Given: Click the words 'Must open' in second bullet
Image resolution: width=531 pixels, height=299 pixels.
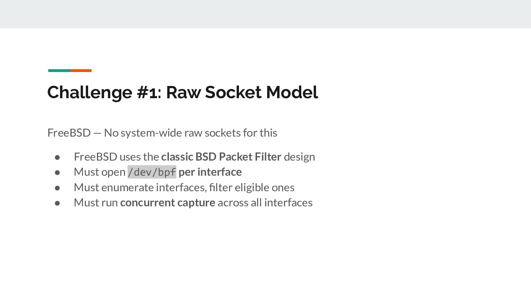Looking at the screenshot, I should [100, 172].
